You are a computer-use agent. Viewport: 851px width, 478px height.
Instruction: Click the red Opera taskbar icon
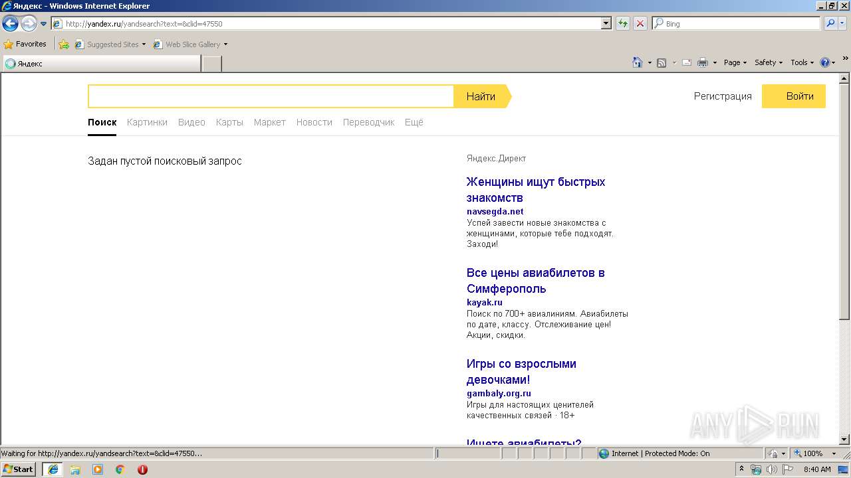coord(142,469)
